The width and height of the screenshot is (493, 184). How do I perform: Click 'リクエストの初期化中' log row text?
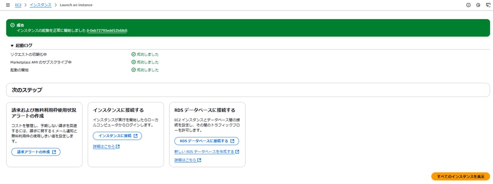pyautogui.click(x=29, y=55)
